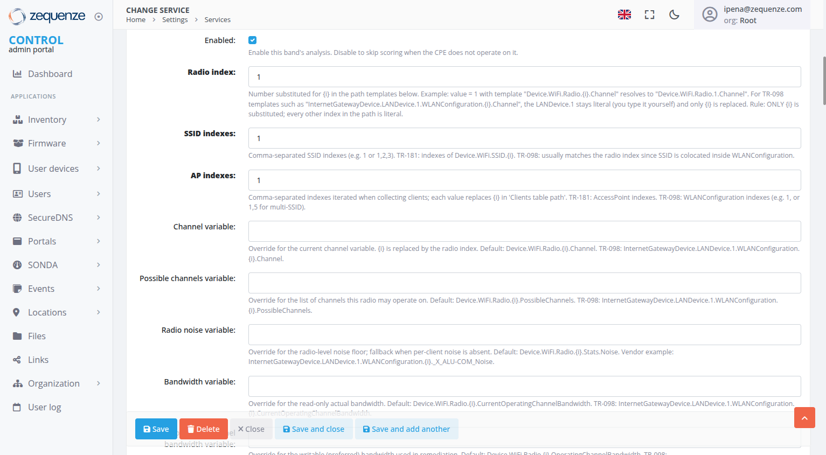This screenshot has height=455, width=826.
Task: Click the UK flag language icon
Action: 624,15
